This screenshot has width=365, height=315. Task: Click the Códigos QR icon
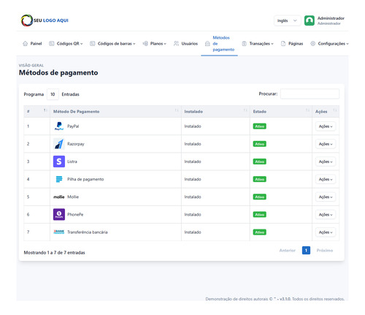pos(52,44)
